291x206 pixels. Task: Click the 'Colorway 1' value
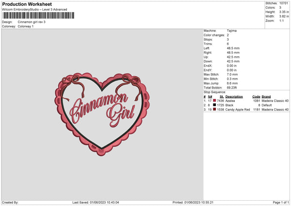26,26
